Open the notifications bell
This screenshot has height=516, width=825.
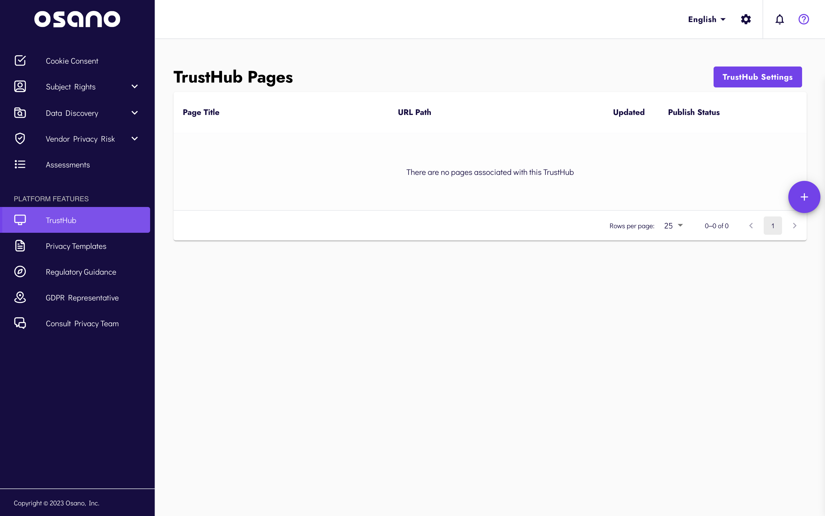click(779, 19)
